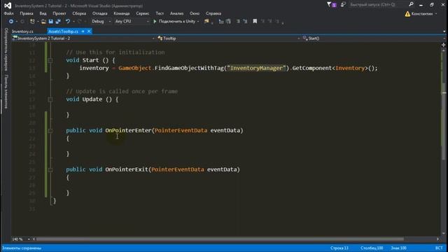Open the open-tabs list dropdown arrow
This screenshot has height=252, width=448.
coord(444,31)
